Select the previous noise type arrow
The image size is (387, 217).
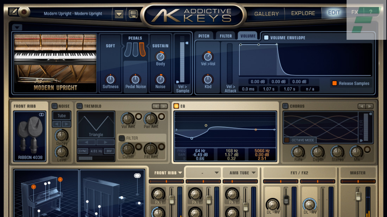coord(57,124)
